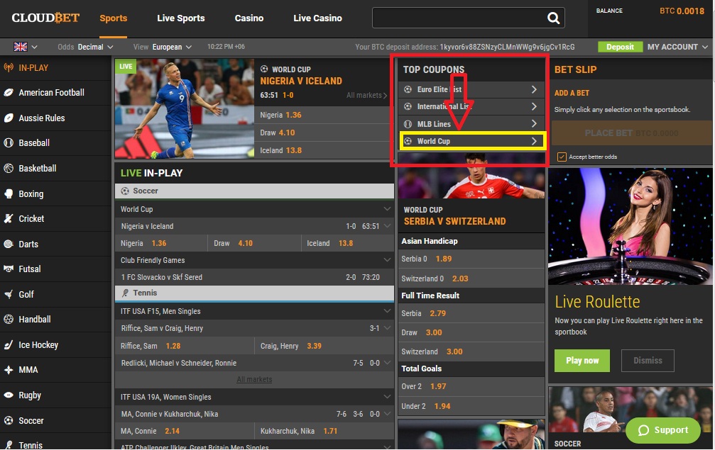Viewport: 715px width, 450px height.
Task: Click the MLB Lines baseball icon
Action: [408, 124]
